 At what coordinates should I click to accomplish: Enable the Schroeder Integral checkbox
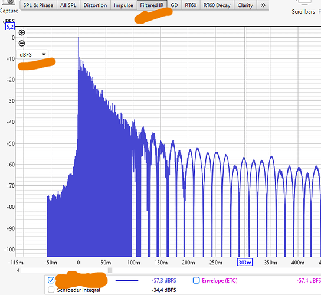click(x=51, y=290)
